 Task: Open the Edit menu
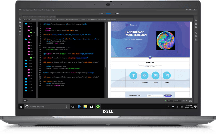27,10
